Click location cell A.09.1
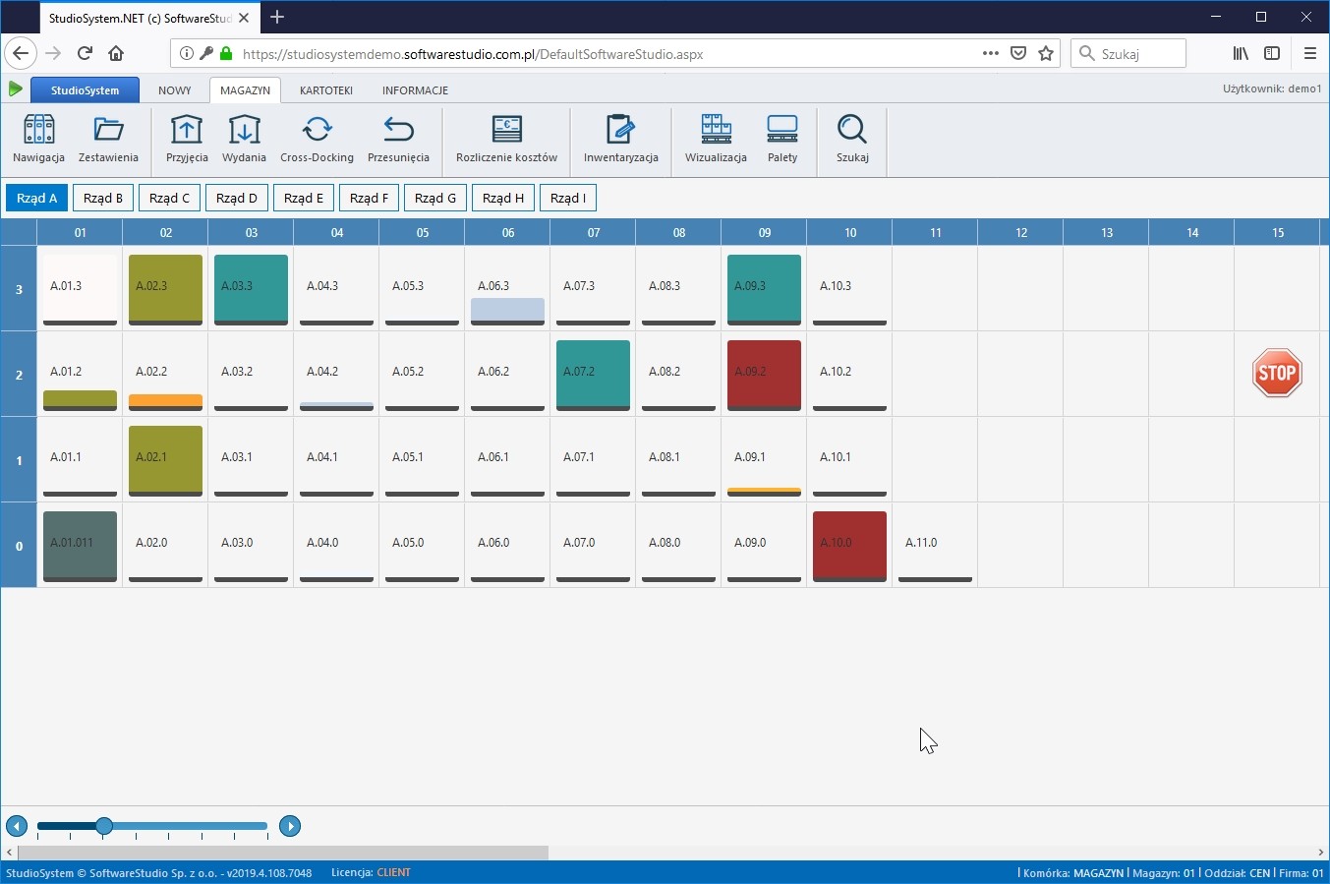The image size is (1330, 884). pos(764,460)
